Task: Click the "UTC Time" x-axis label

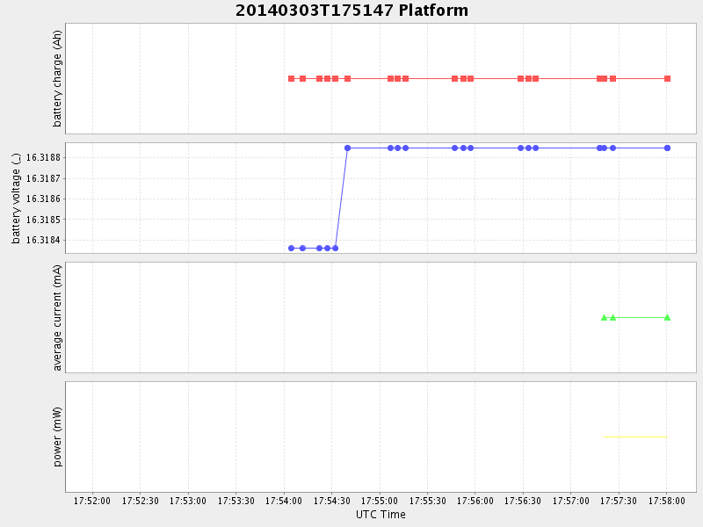Action: tap(380, 515)
